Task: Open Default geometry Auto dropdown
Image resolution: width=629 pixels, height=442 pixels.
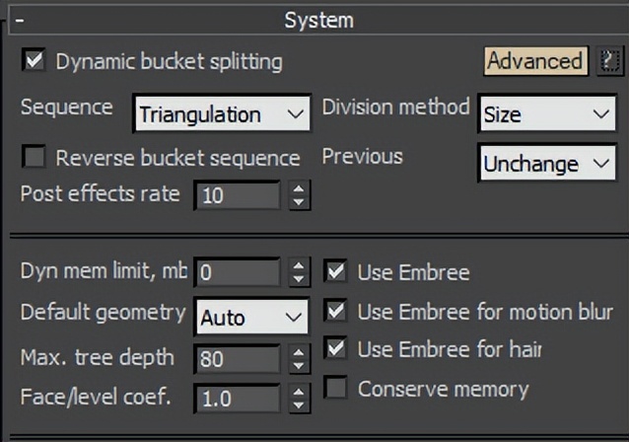Action: pos(250,318)
